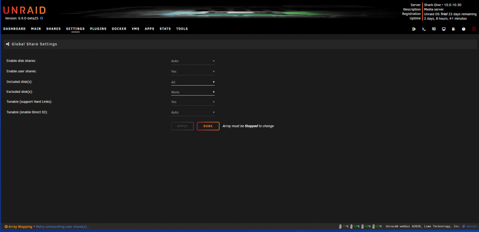Click the Done button

click(x=208, y=126)
